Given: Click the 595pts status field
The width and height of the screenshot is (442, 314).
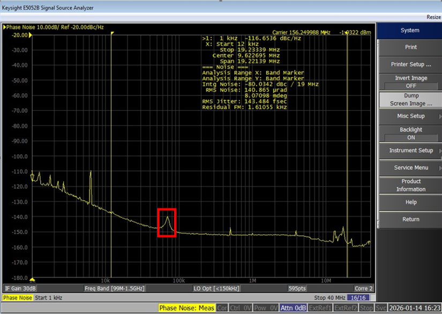Looking at the screenshot, I should tap(297, 289).
